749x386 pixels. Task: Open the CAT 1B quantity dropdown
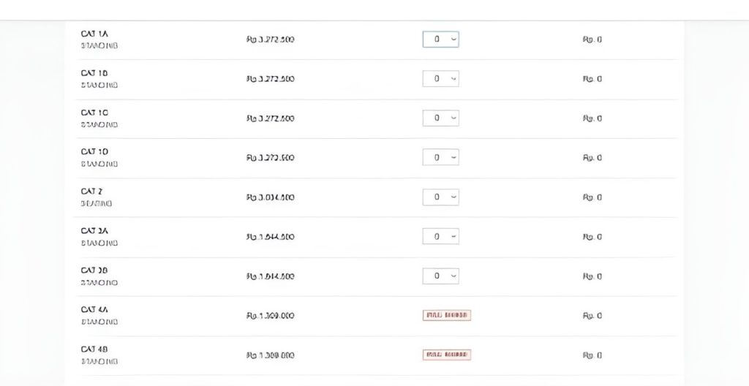coord(440,79)
